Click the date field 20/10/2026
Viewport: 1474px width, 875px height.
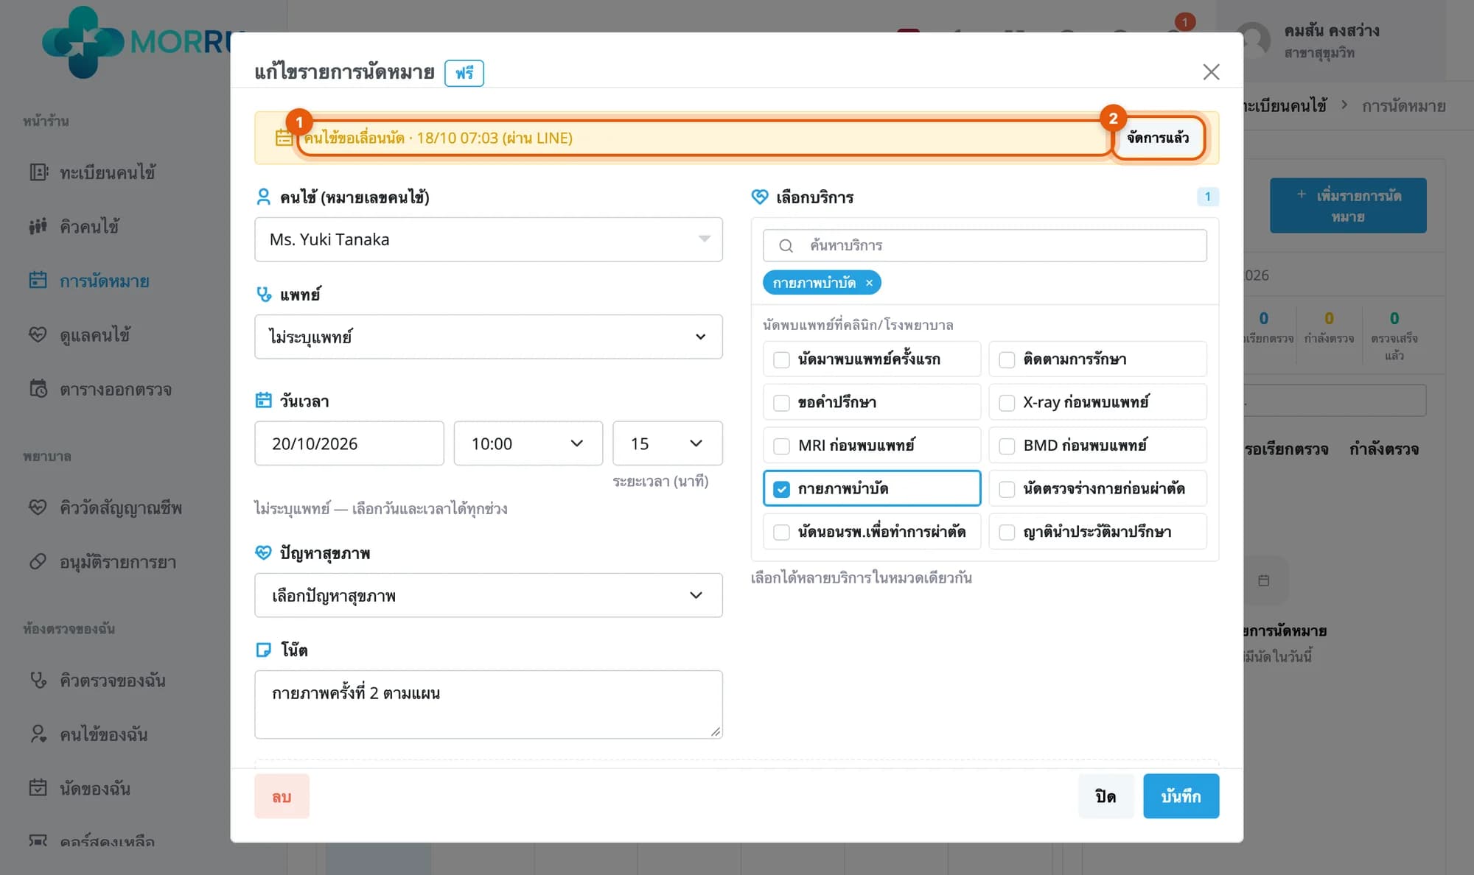[x=349, y=443]
